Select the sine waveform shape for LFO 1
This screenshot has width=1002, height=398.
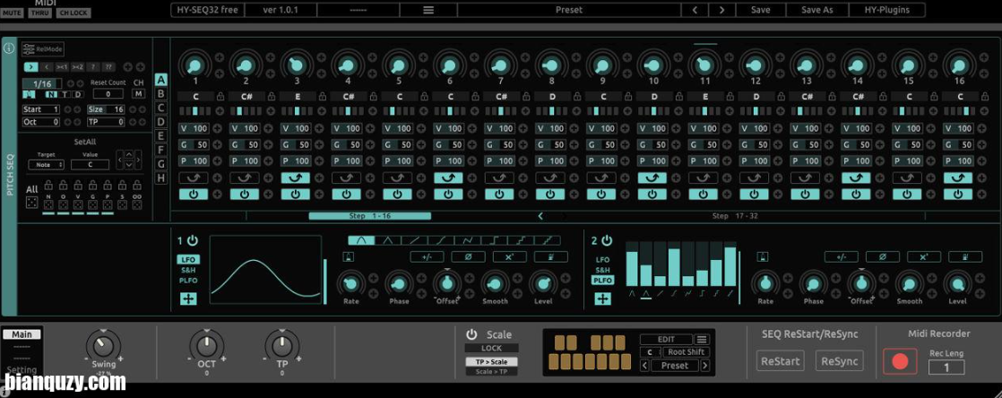tap(362, 240)
